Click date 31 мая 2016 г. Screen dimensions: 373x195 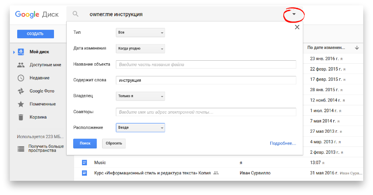(x=324, y=173)
